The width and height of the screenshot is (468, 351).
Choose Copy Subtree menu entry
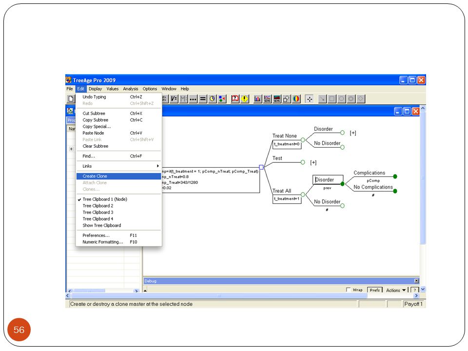coord(119,120)
